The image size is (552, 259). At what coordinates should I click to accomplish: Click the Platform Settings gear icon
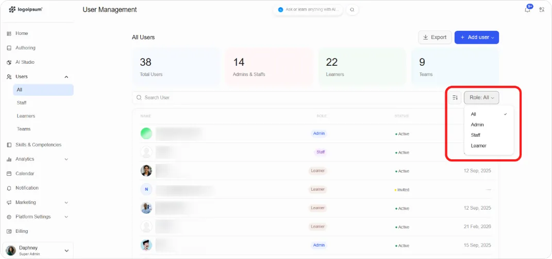coord(9,217)
